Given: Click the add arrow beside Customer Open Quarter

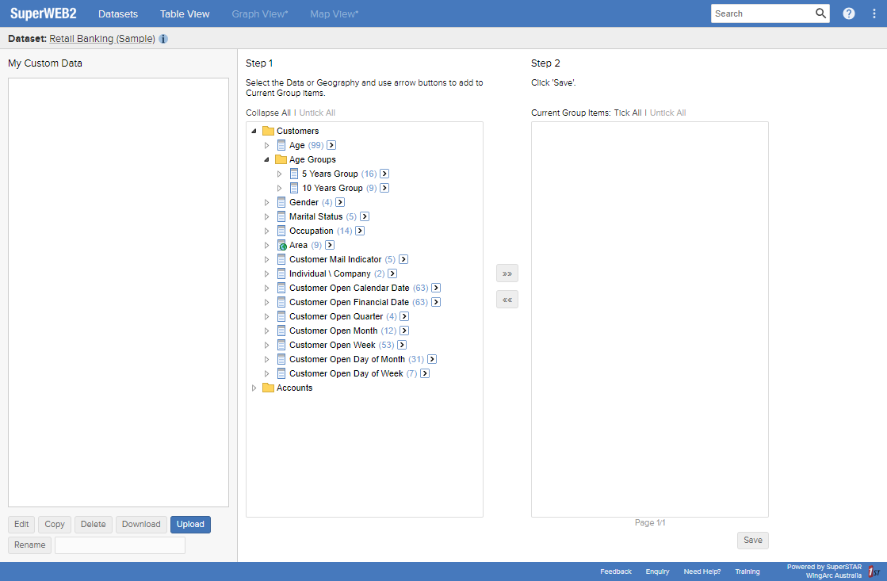Looking at the screenshot, I should click(403, 316).
